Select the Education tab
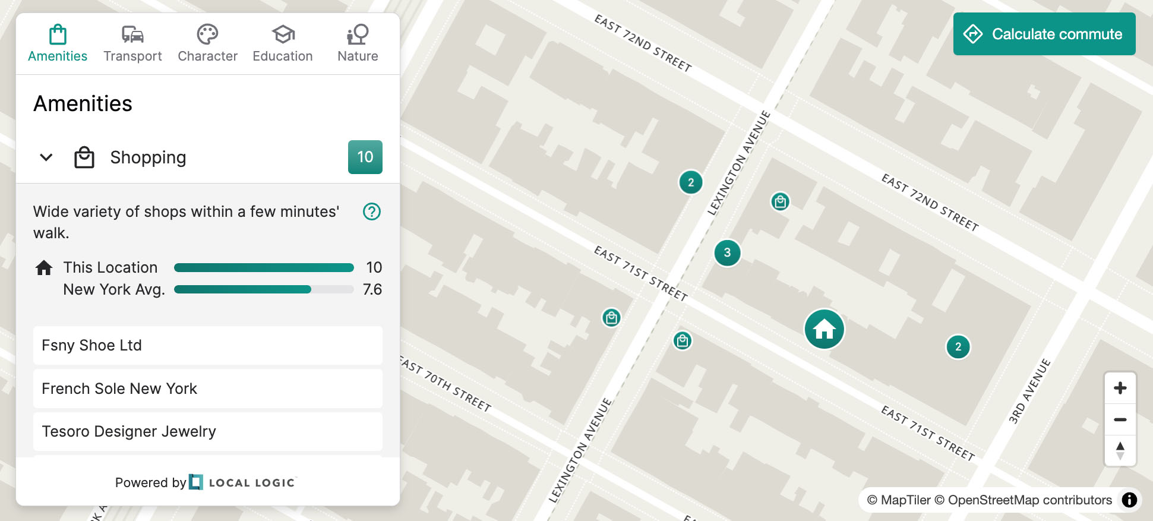Screen dimensions: 1153x521 click(x=283, y=44)
